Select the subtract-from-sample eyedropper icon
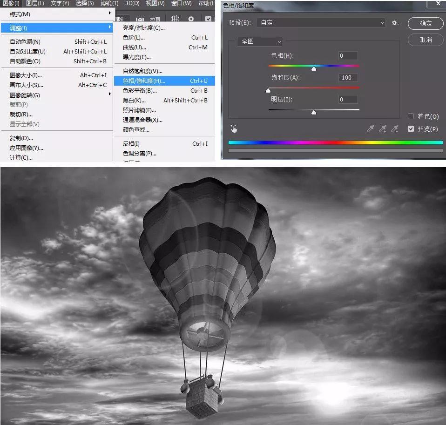The image size is (446, 425). pos(395,129)
